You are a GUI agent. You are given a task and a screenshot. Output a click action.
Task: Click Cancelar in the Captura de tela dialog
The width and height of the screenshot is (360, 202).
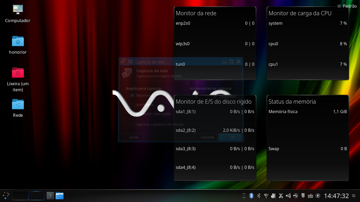pyautogui.click(x=206, y=137)
